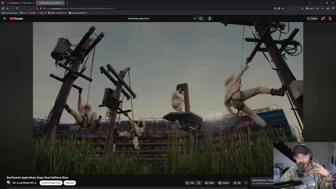
Task: Open Next: Bad Bunny - Tití Me mix
Action: click(x=262, y=182)
